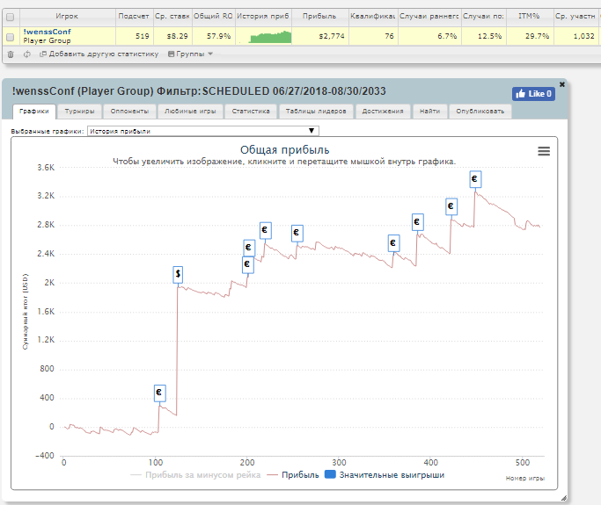Screen dimensions: 601x505
Task: Click the highest euro marker near 3.2K
Action: coord(475,179)
